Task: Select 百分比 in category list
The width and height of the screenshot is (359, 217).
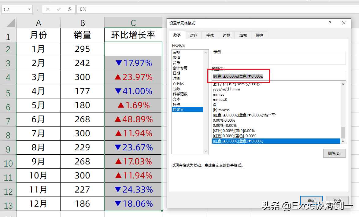Action: coord(187,83)
